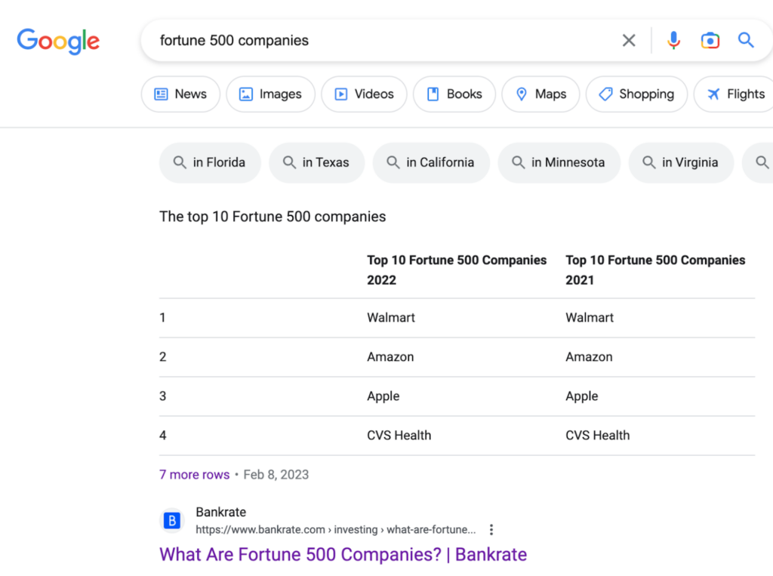Viewport: 773px width, 576px height.
Task: Switch to the Images tab
Action: coord(270,94)
